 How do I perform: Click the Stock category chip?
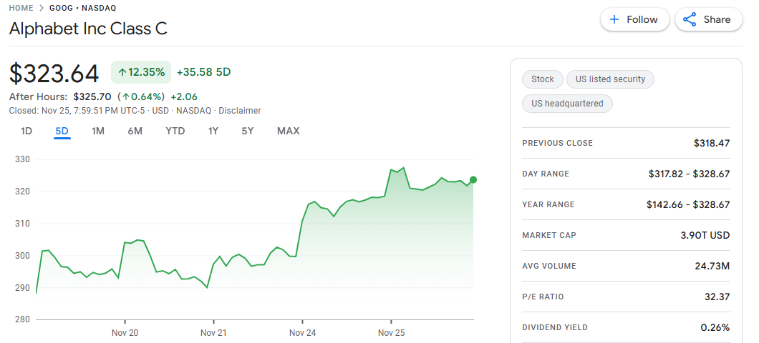click(x=542, y=79)
